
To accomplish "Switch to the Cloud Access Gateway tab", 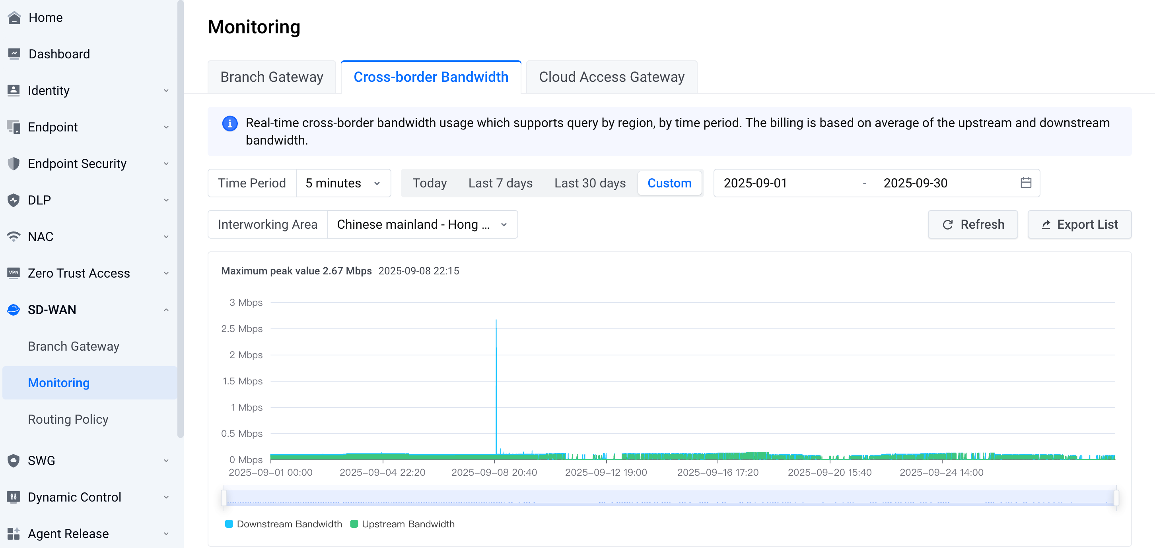I will click(611, 77).
